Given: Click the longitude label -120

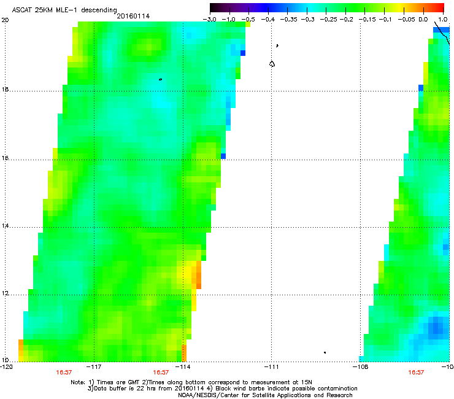Looking at the screenshot, I should point(6,367).
